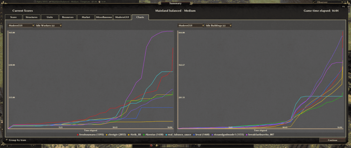Click the Summary title at top
Viewport: 351px width, 148px height.
coord(175,3)
